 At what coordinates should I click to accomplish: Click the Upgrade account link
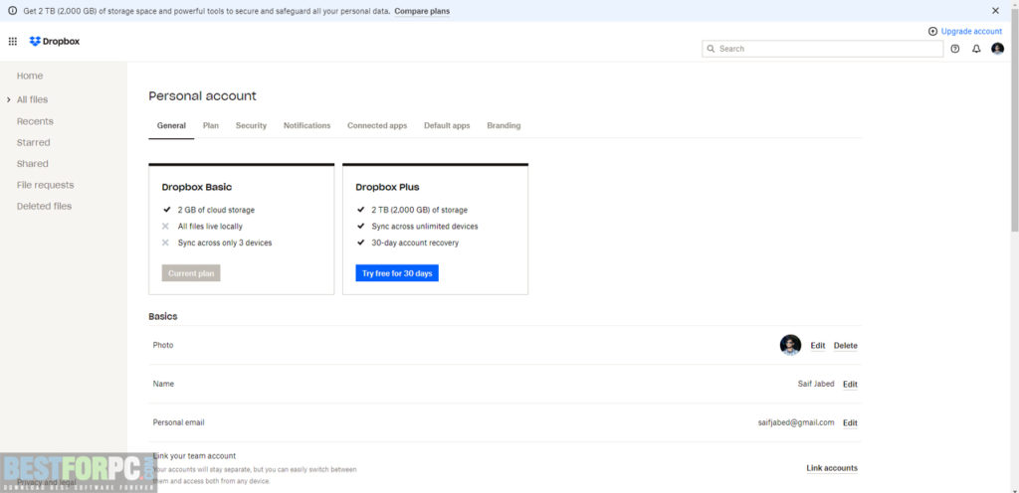tap(971, 31)
